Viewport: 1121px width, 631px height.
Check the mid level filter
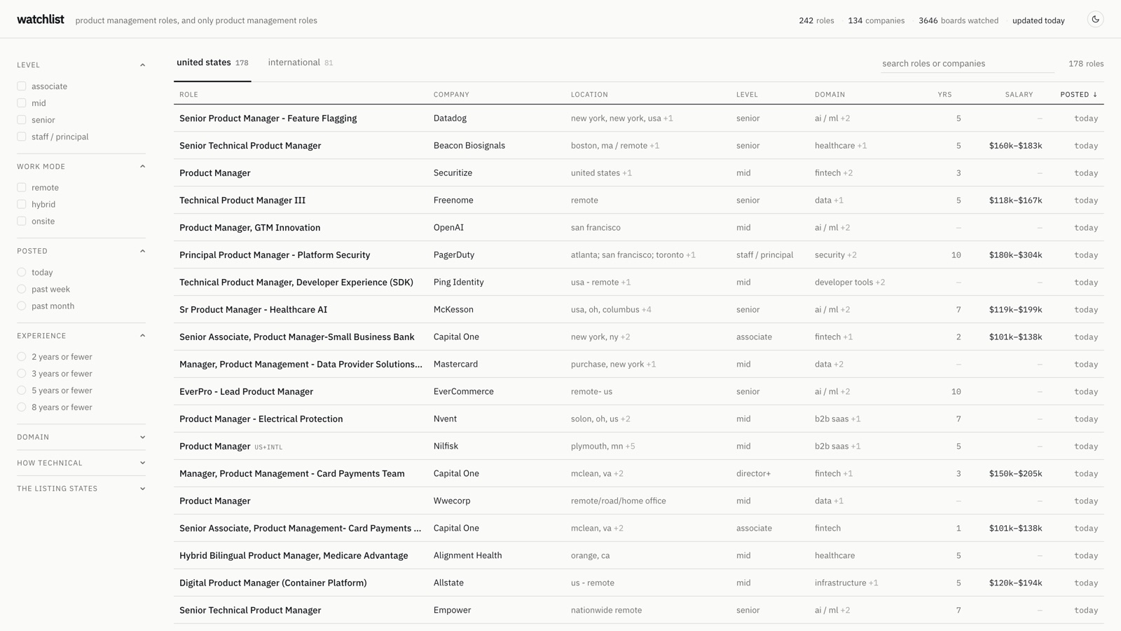[x=22, y=103]
